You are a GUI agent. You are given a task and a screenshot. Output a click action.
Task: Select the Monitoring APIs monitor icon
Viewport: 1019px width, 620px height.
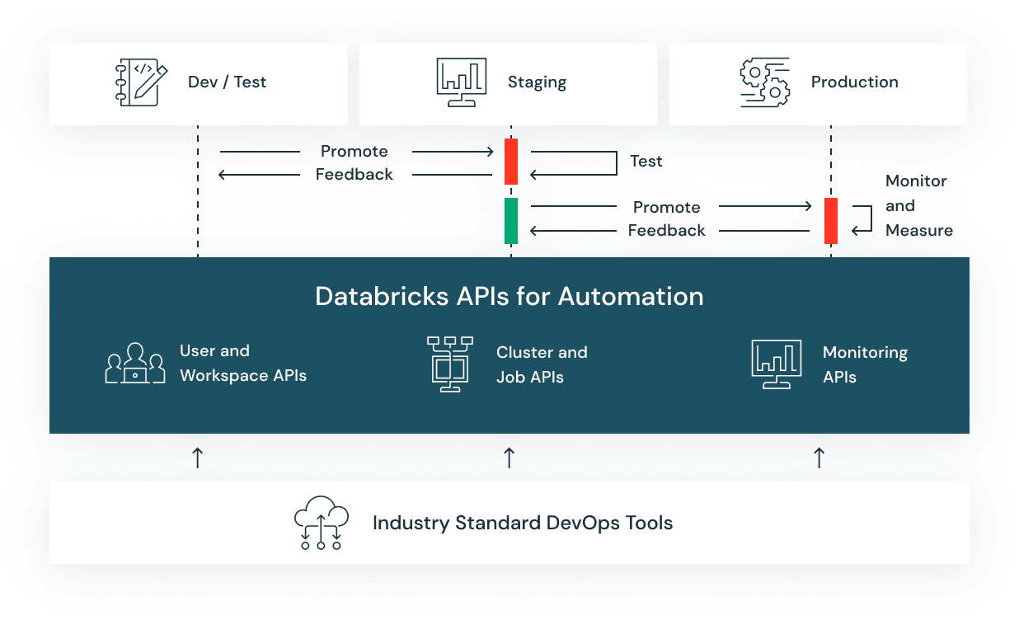777,364
